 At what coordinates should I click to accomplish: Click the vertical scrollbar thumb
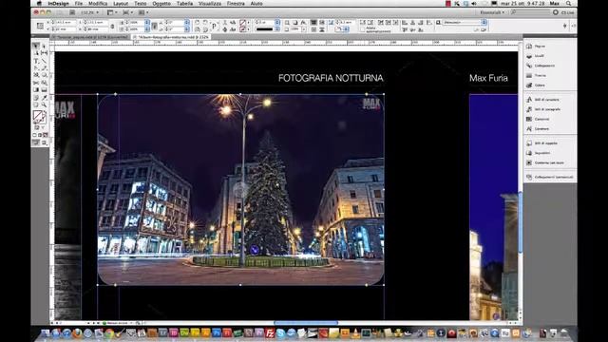pos(521,222)
